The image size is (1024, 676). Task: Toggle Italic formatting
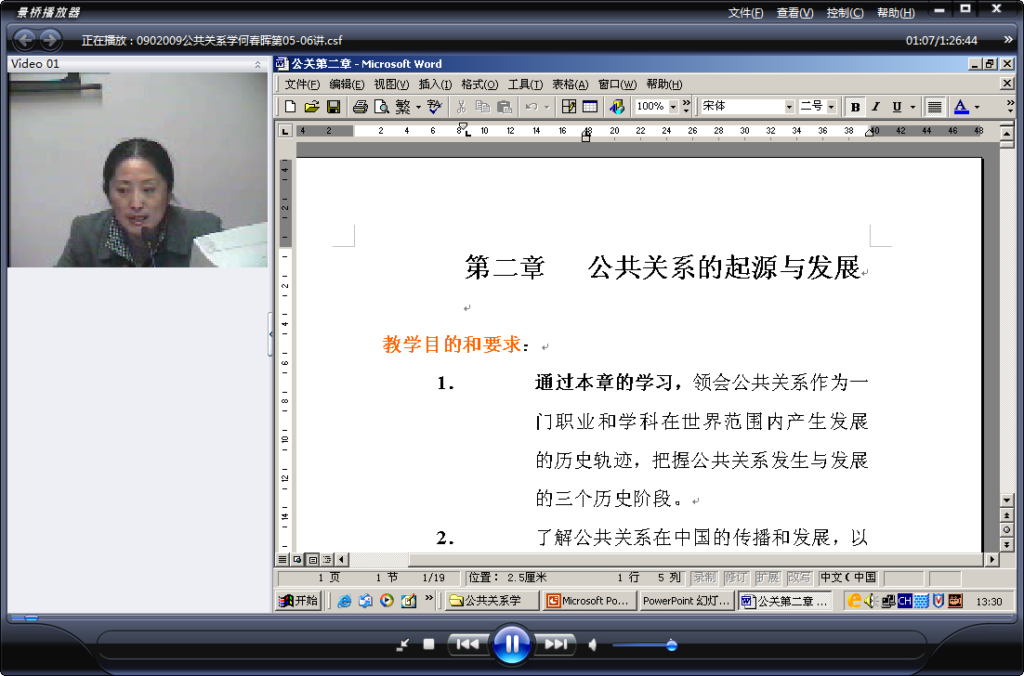point(875,107)
